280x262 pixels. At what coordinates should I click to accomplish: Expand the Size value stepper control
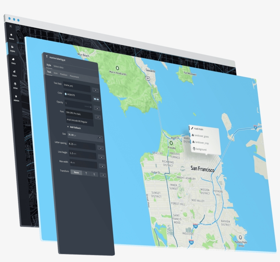(99, 137)
